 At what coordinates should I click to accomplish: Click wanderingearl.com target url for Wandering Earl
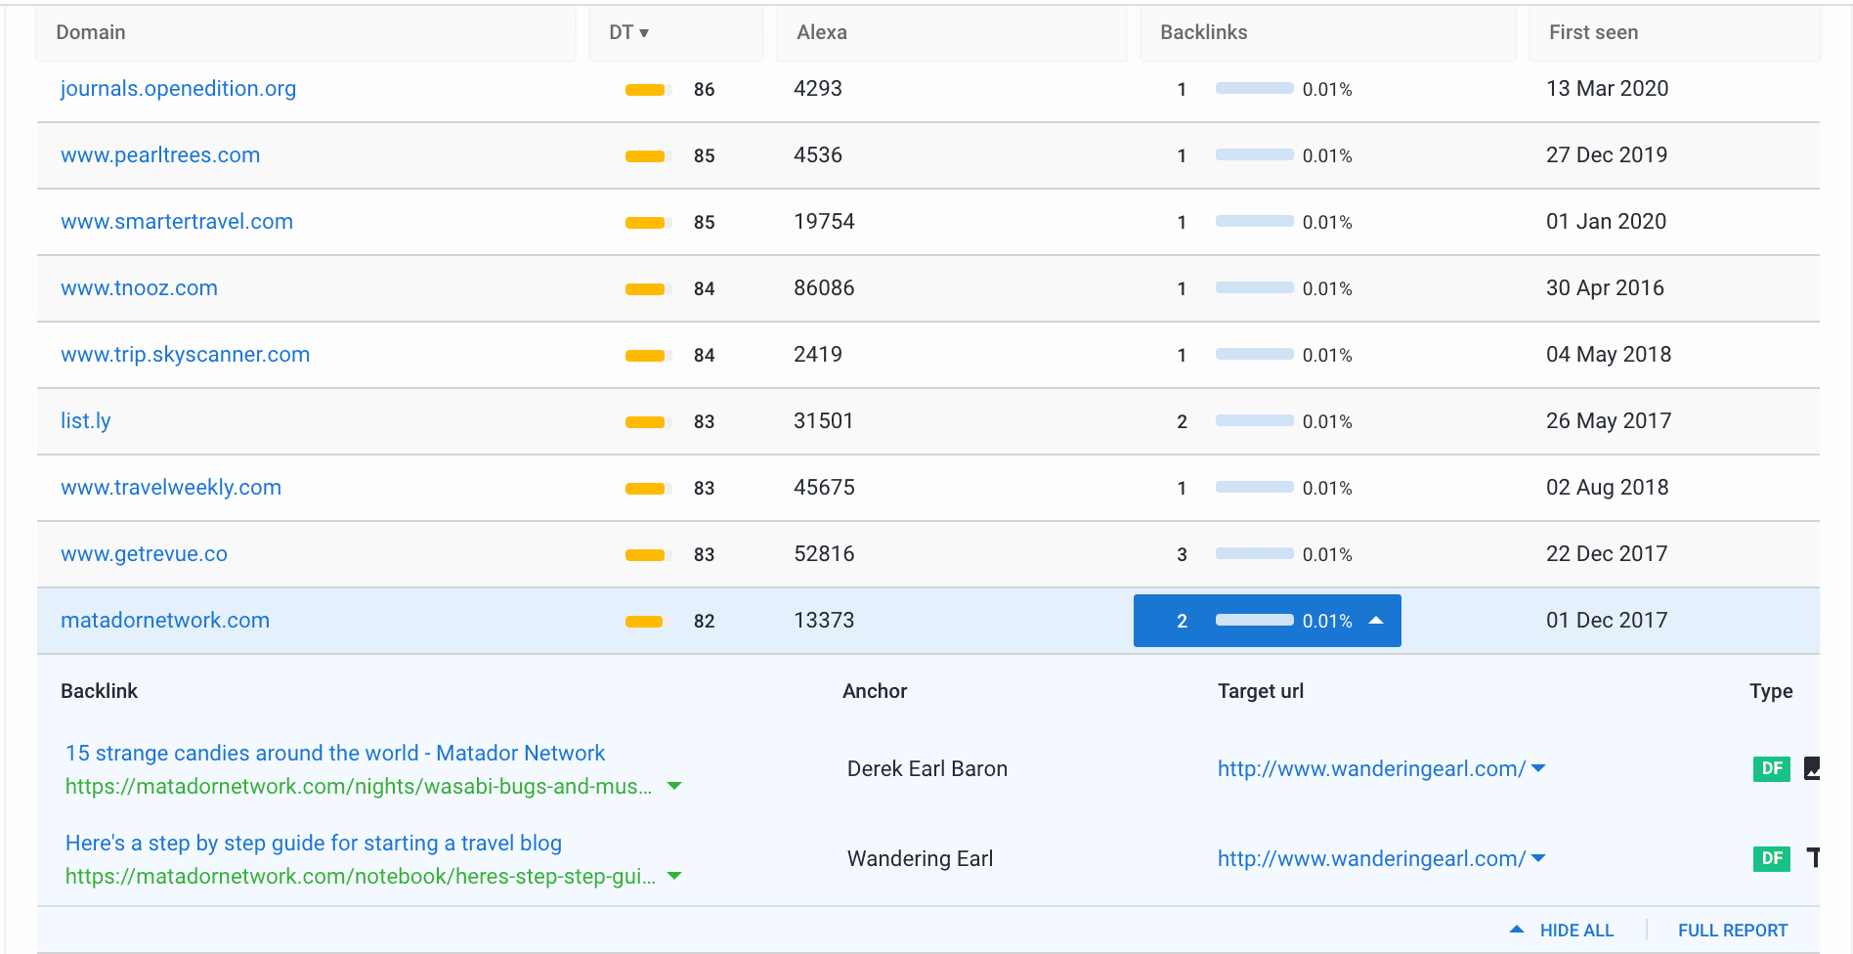click(1371, 859)
